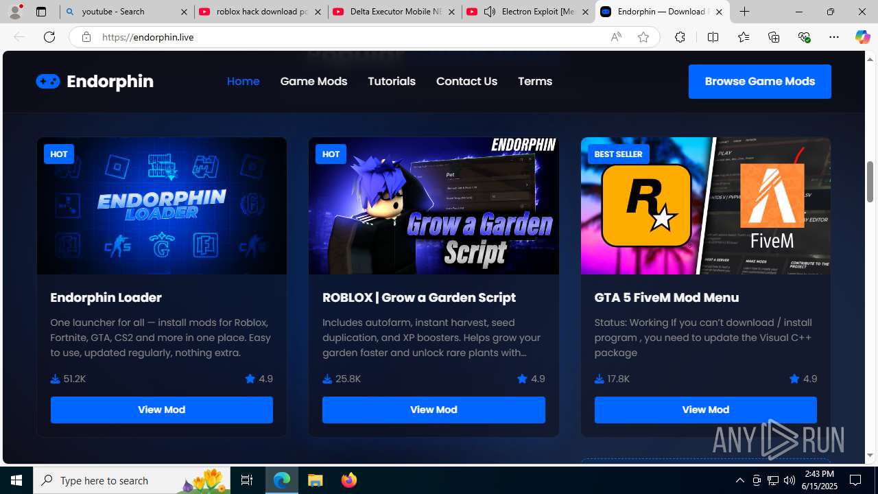Click View Mod under Grow a Garden Script
Viewport: 878px width, 494px height.
[x=434, y=410]
